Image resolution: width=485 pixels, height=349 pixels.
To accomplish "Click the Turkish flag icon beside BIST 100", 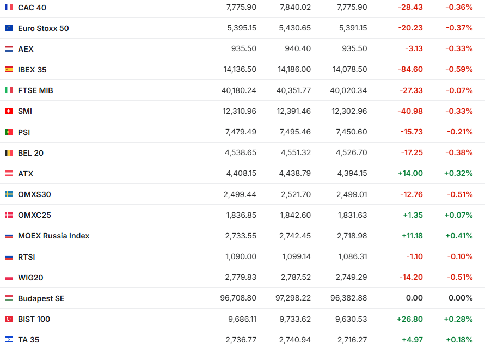I will (x=9, y=319).
